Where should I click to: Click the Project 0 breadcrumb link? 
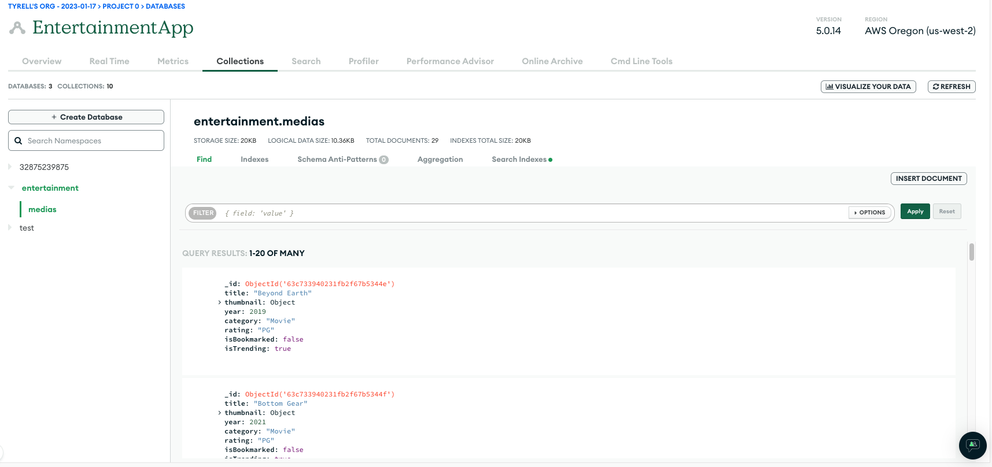pos(121,6)
